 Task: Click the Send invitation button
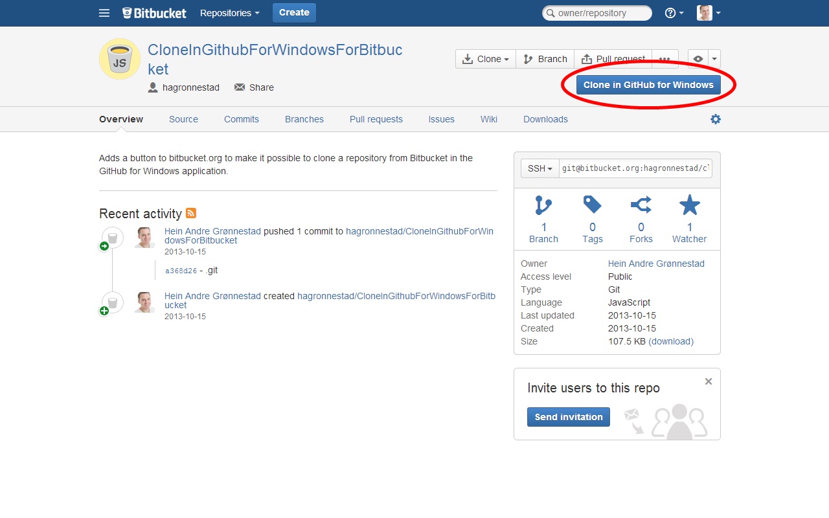[x=569, y=417]
